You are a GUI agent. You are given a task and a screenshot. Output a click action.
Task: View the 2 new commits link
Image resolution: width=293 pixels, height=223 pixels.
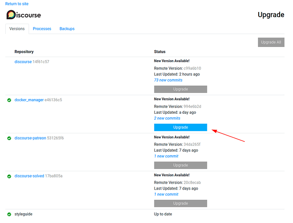point(167,118)
